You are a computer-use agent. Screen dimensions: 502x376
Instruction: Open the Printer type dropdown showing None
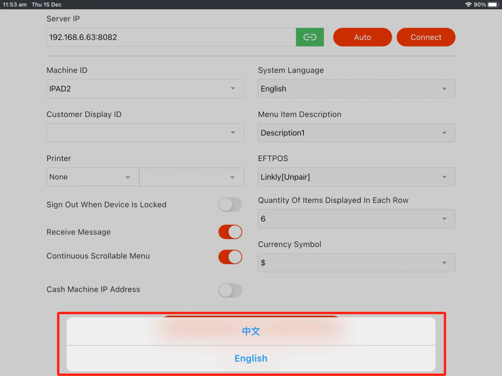(93, 177)
